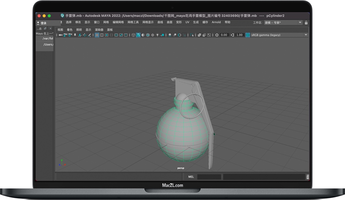Click the exposure value field 0.00
This screenshot has height=200, width=345.
(x=224, y=35)
